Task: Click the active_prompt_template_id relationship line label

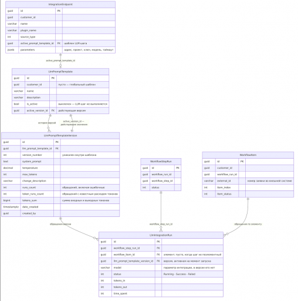Action: 60,61
